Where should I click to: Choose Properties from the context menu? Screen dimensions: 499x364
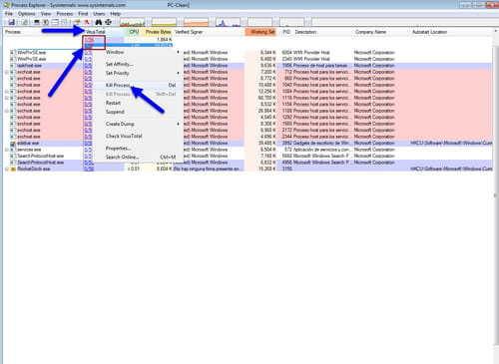tap(138, 148)
